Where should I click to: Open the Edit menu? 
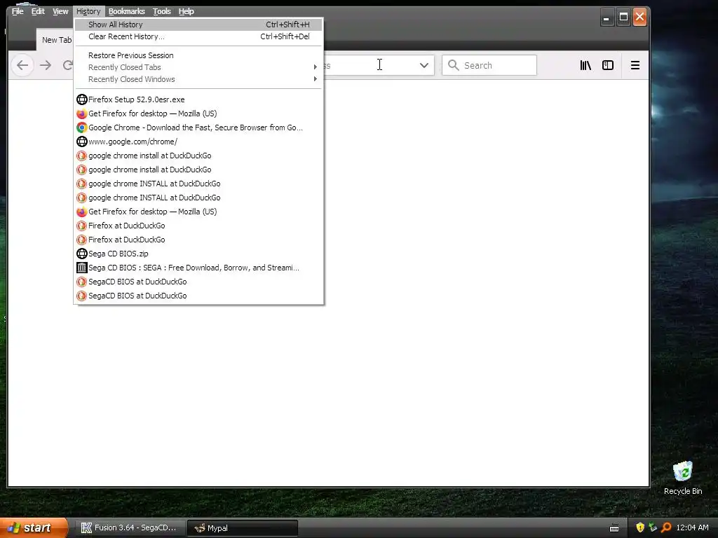click(x=38, y=11)
